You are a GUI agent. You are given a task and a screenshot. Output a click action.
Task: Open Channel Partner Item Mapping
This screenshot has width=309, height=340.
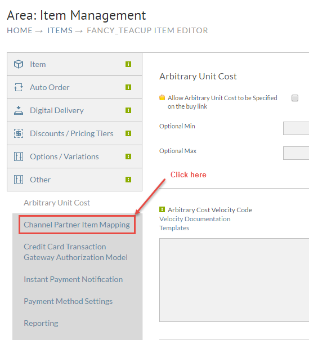pos(77,225)
